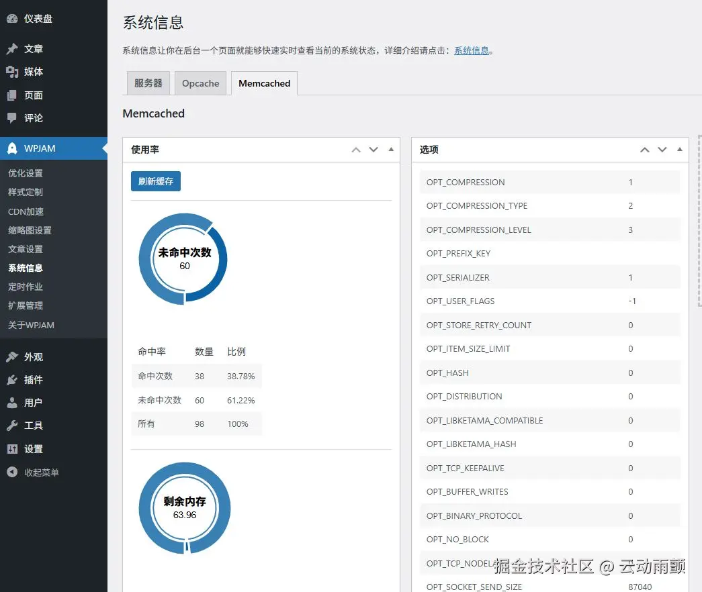
Task: Switch to the 服务器 tab
Action: (148, 83)
